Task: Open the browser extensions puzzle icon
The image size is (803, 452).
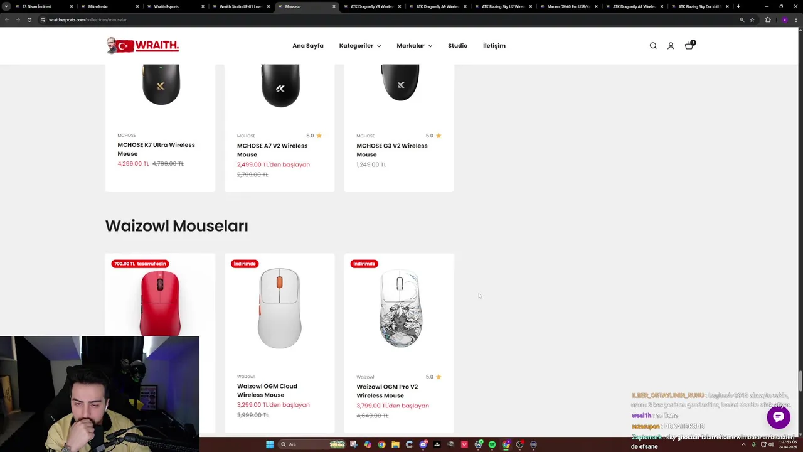Action: pos(767,19)
